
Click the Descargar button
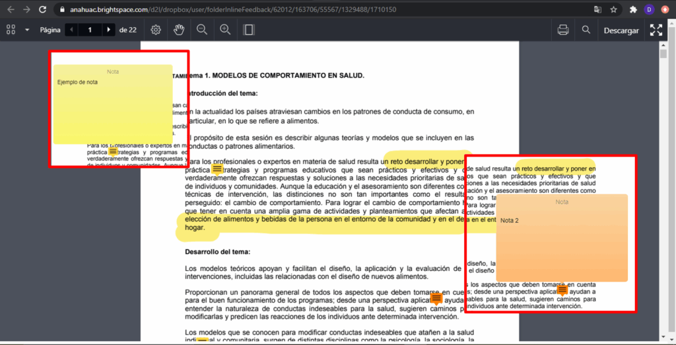click(x=621, y=30)
